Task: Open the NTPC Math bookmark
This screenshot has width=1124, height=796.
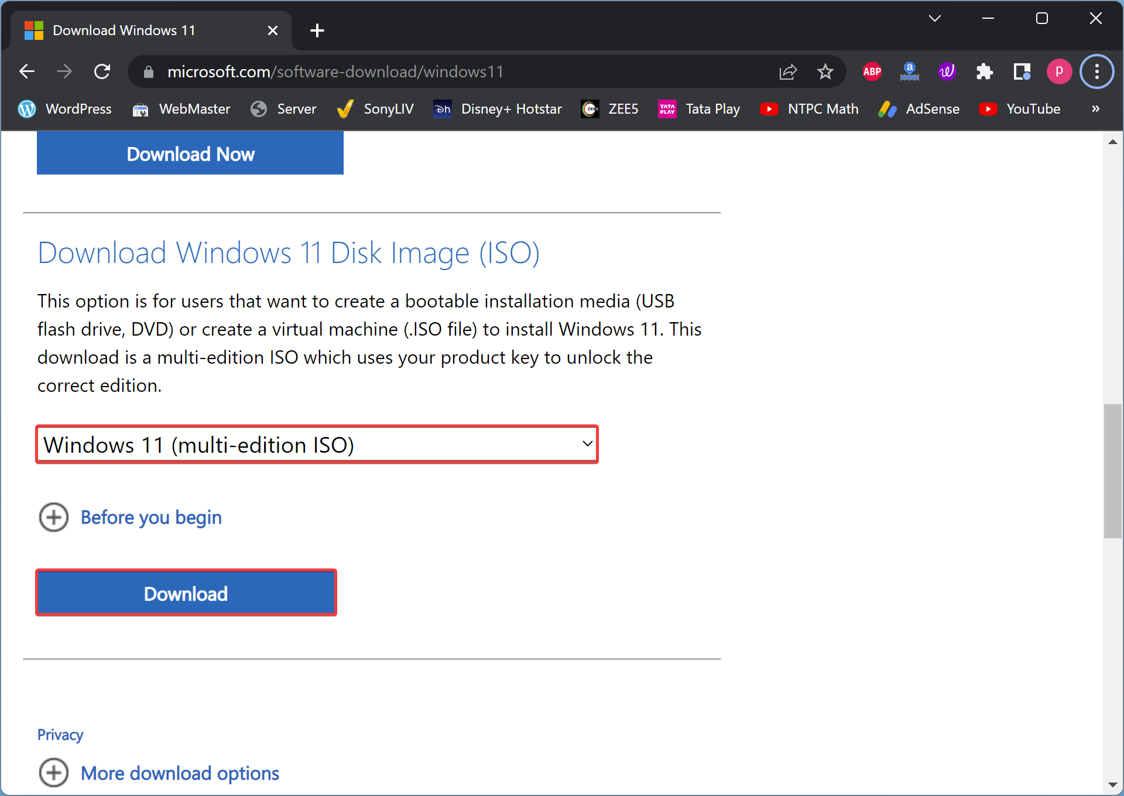Action: [x=809, y=109]
